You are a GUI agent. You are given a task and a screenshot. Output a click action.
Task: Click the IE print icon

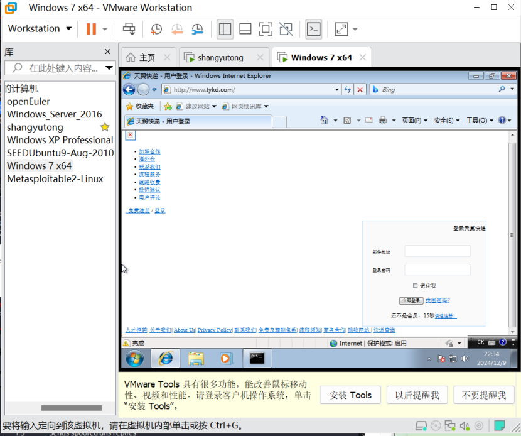[383, 120]
